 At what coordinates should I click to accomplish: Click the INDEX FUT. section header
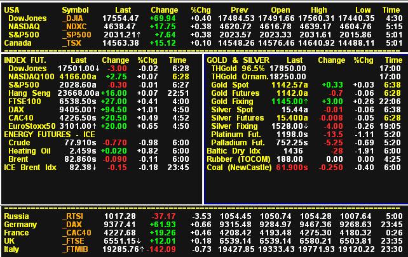(25, 60)
